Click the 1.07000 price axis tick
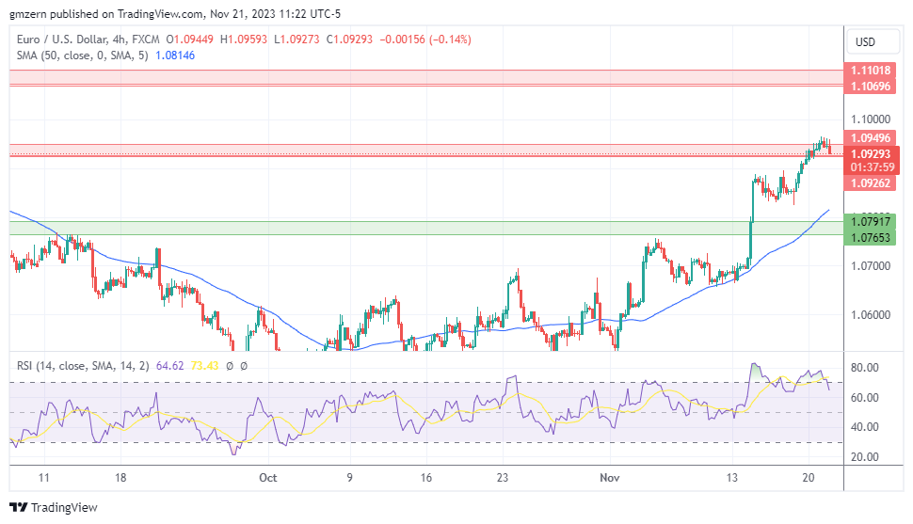Screen dimensions: 913x524 (871, 266)
